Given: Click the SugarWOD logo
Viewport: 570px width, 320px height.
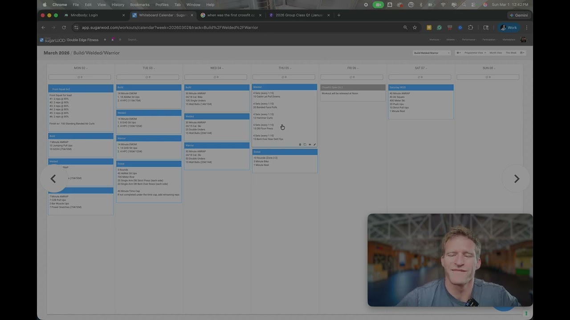Looking at the screenshot, I should coord(53,40).
